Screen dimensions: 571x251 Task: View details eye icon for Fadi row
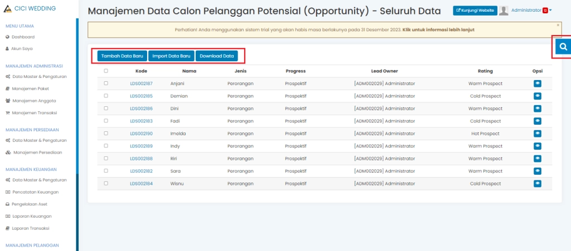click(x=537, y=121)
